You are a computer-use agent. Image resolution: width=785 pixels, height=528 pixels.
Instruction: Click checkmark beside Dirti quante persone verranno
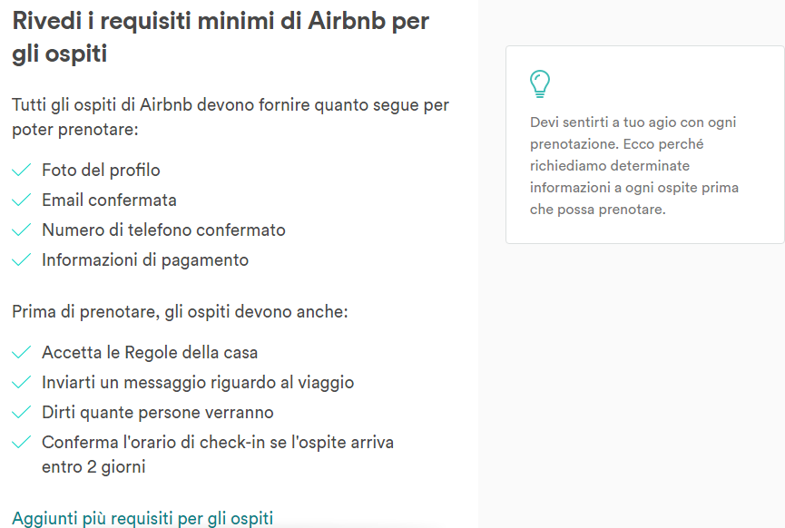22,413
